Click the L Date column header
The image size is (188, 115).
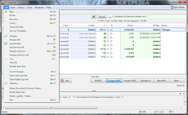click(x=82, y=25)
